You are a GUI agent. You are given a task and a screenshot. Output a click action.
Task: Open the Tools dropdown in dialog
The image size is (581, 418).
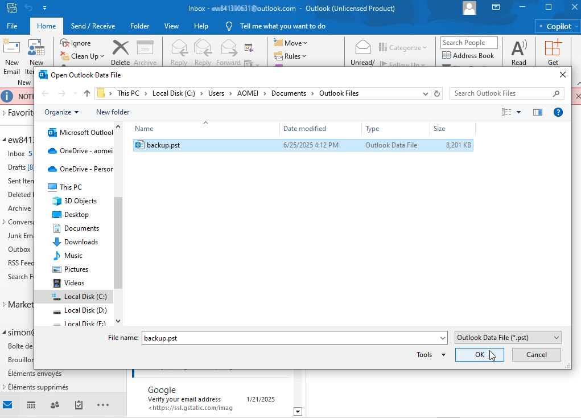(431, 355)
